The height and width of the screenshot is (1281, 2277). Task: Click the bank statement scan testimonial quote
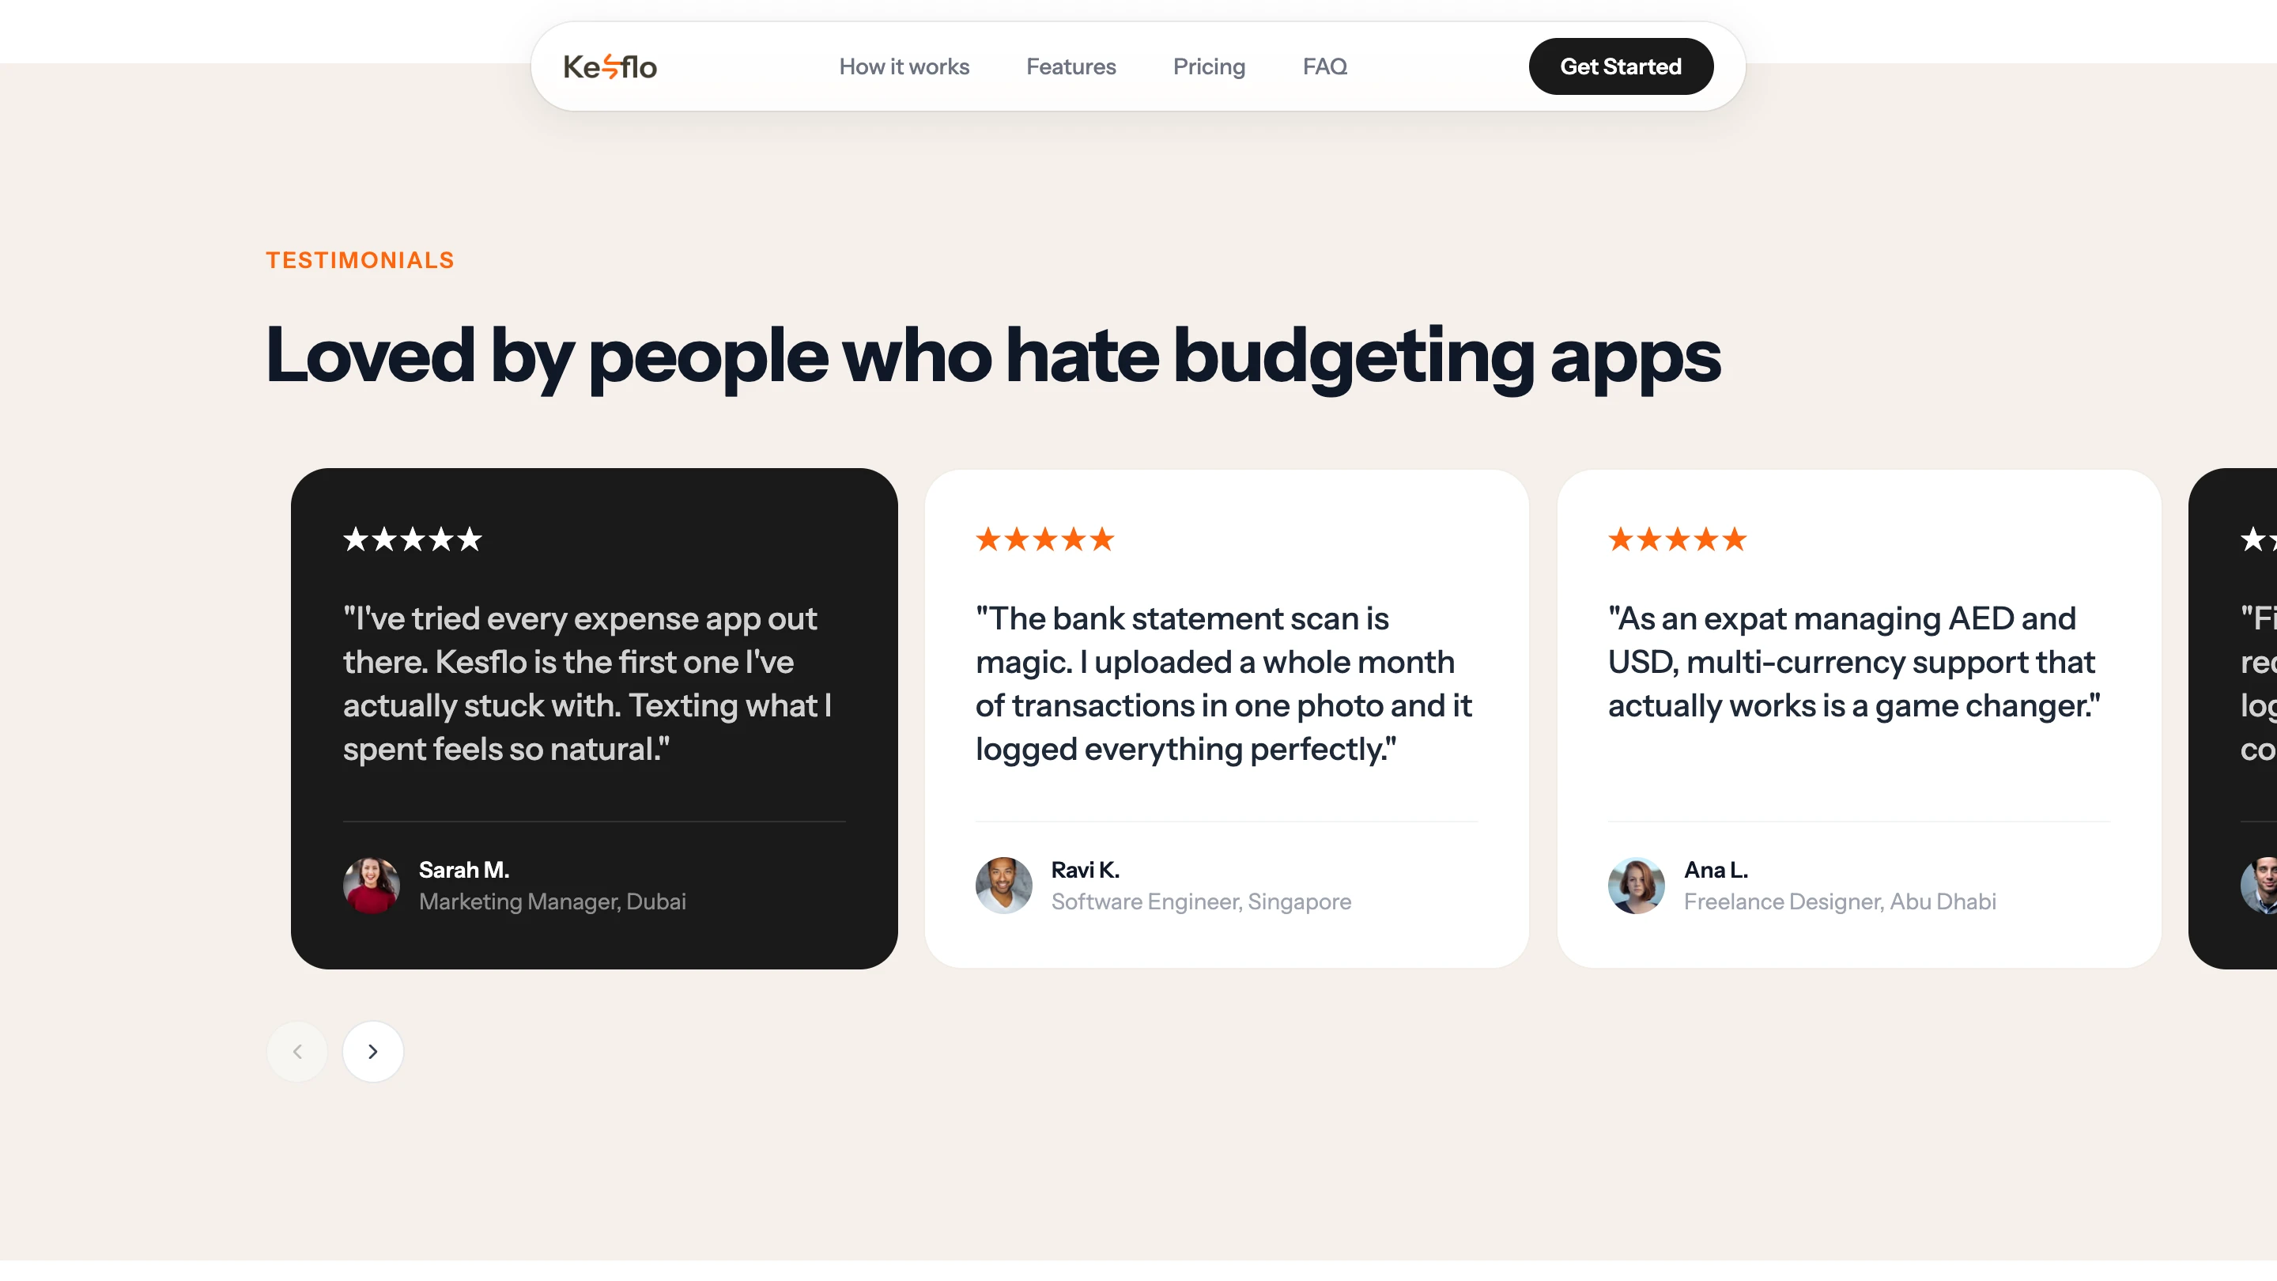(1223, 683)
